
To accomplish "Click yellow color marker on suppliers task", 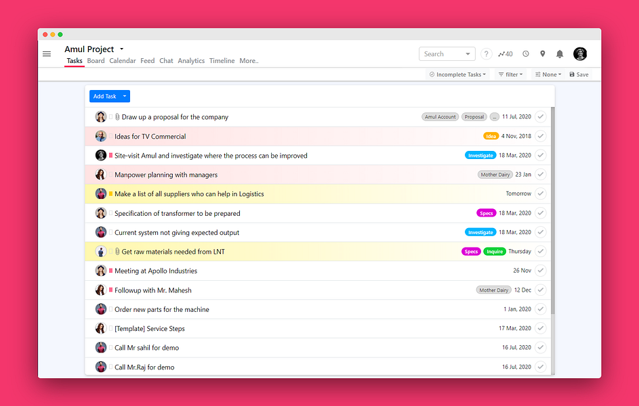I will (111, 194).
